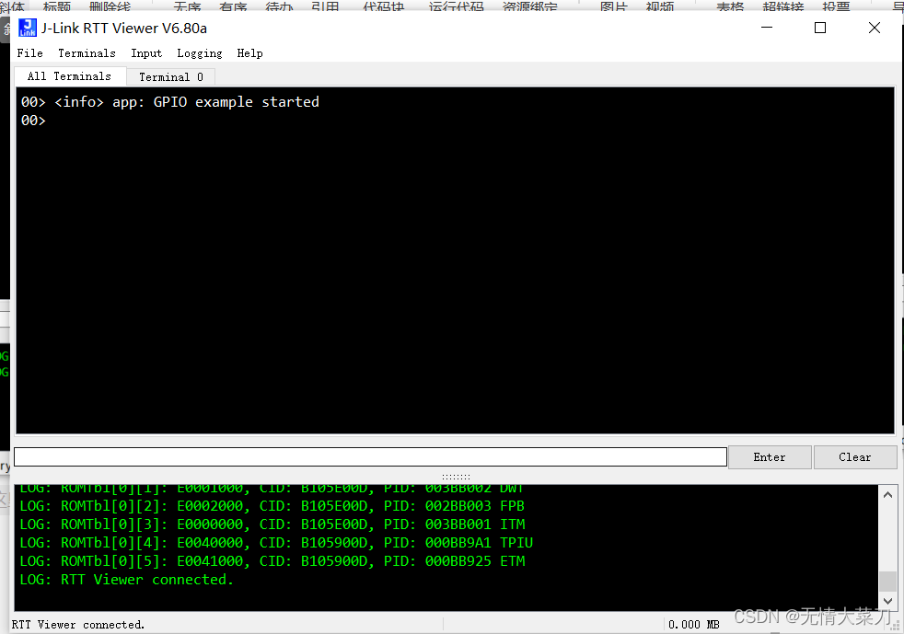This screenshot has height=634, width=904.
Task: Open the Help menu
Action: (x=249, y=53)
